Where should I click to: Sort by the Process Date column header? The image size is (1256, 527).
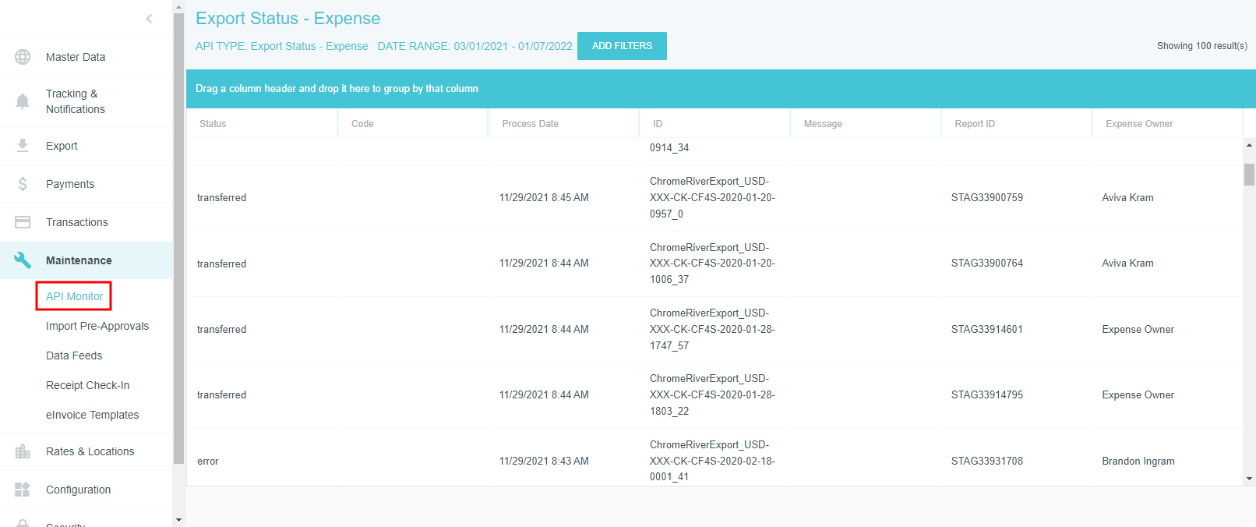530,124
